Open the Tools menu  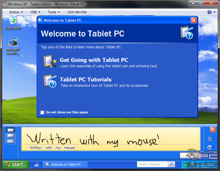(x=54, y=12)
